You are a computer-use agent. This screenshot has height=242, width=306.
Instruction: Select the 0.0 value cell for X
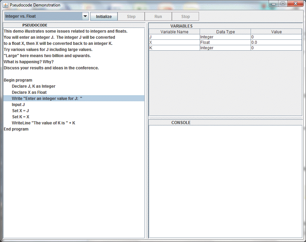pyautogui.click(x=276, y=42)
